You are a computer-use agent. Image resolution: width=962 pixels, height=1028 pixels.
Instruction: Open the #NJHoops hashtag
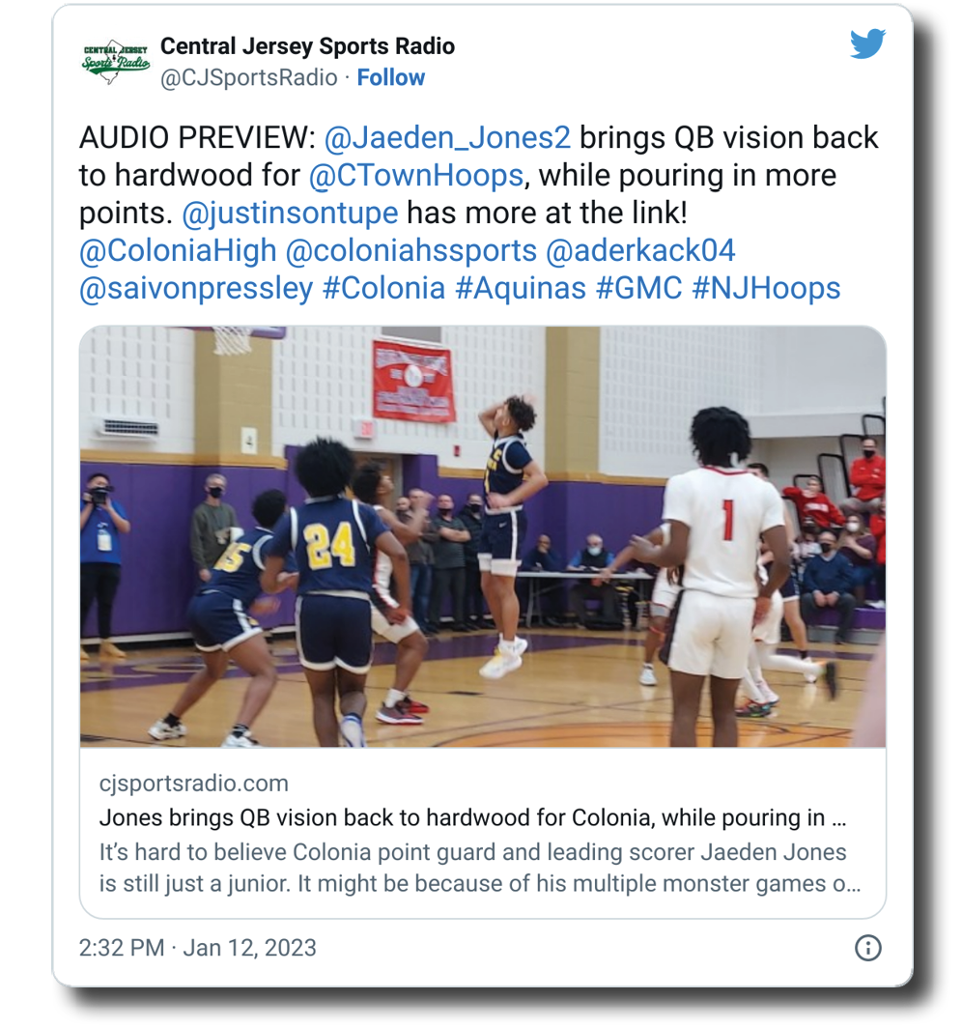point(766,289)
